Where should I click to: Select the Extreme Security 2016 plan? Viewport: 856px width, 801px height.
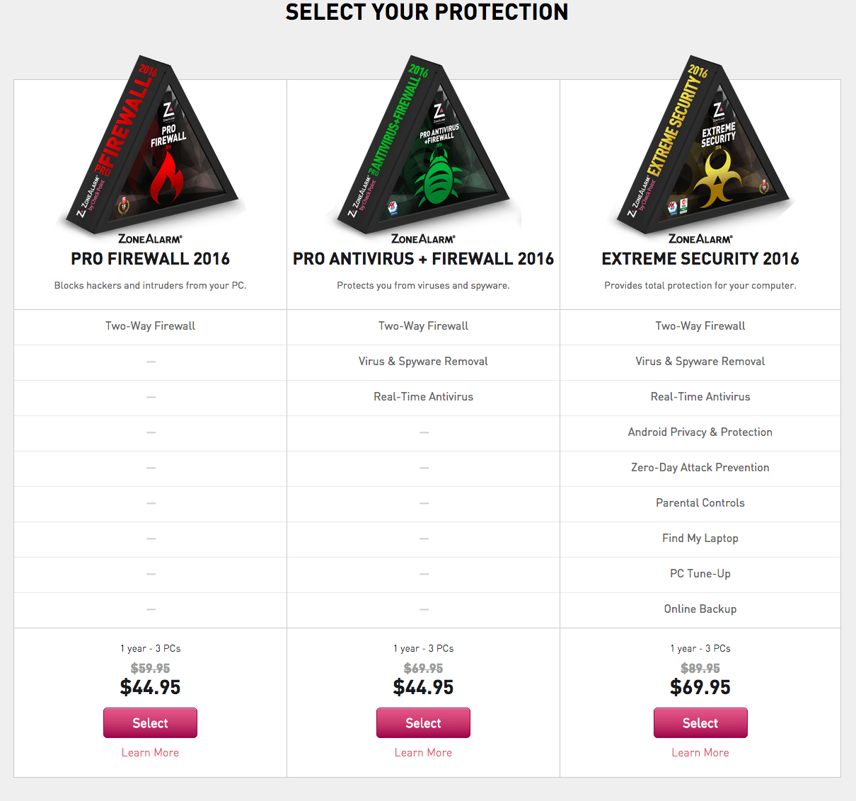tap(700, 723)
